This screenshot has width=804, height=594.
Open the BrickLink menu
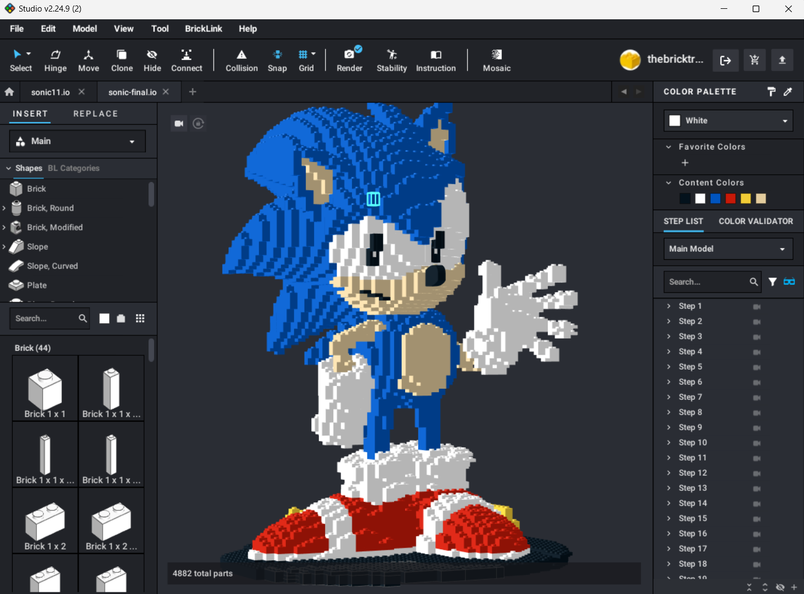click(203, 29)
